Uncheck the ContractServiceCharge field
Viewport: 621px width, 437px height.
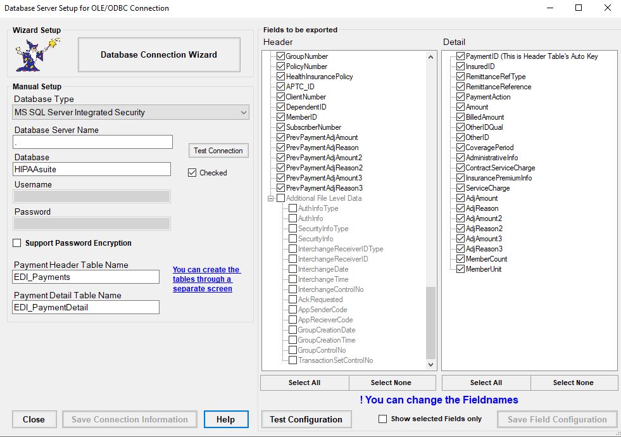pos(460,168)
